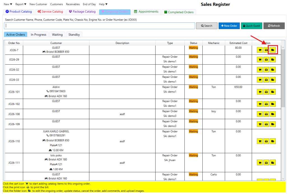
Task: Click the cart icon for order JO26-33
Action: pos(260,80)
